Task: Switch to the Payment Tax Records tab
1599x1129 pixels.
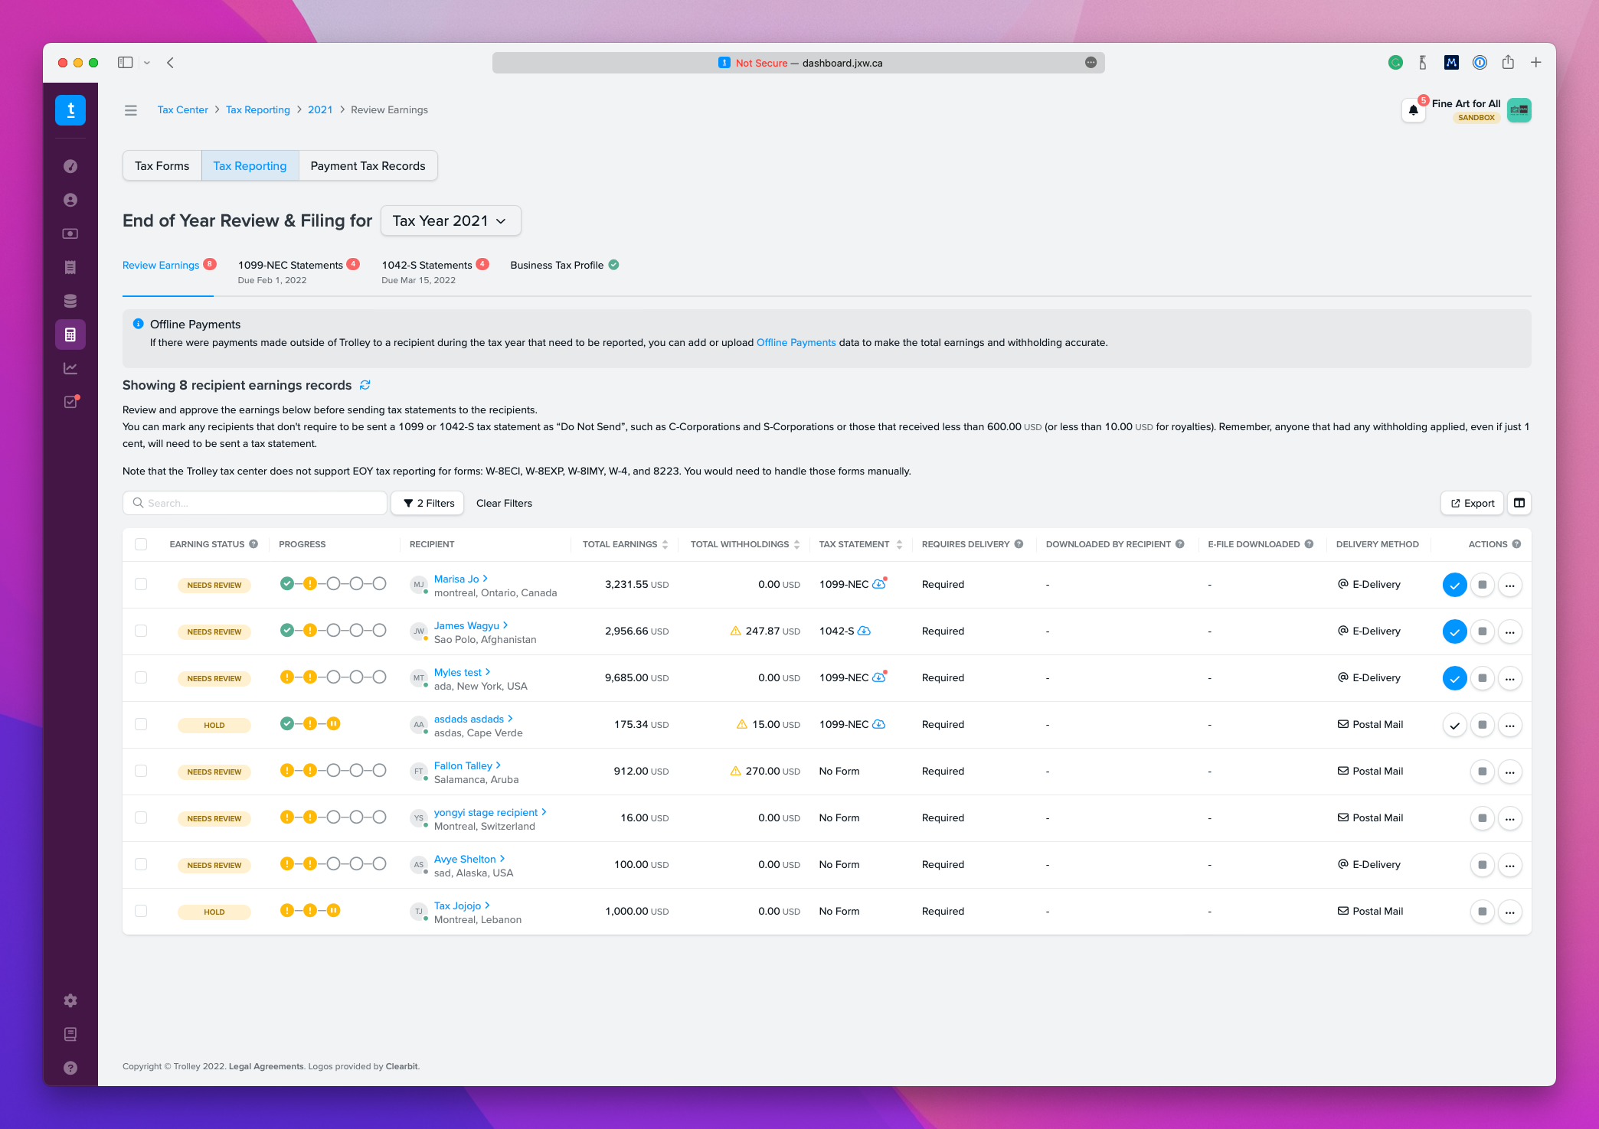Action: pos(368,166)
